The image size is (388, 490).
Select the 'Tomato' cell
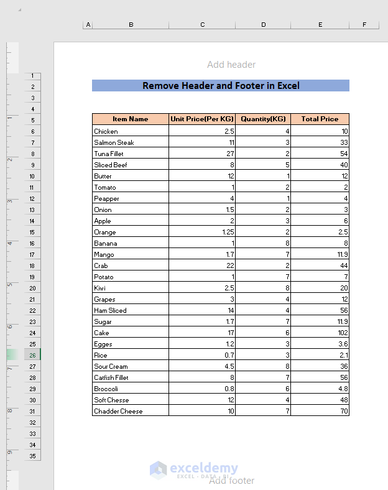(131, 187)
